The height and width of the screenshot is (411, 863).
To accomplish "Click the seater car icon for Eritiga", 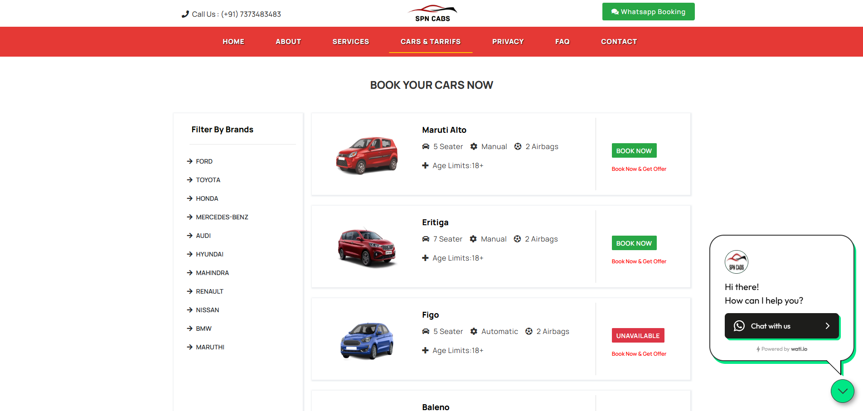I will tap(426, 239).
